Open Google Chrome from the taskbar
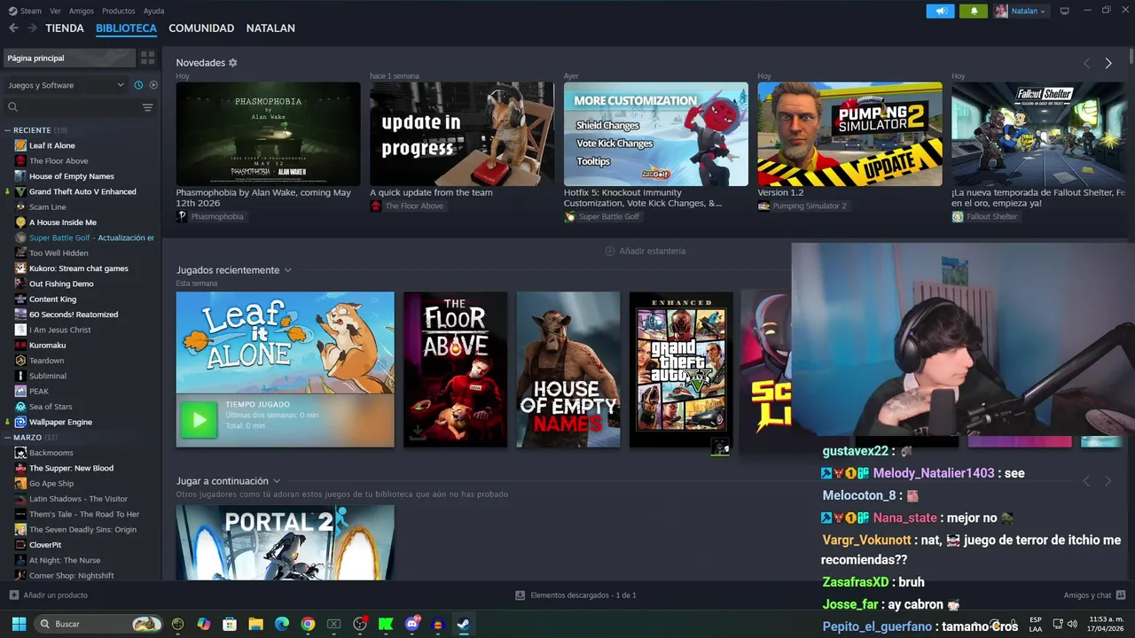This screenshot has height=638, width=1135. 308,624
